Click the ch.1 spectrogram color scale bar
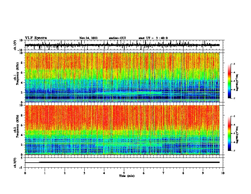The height and width of the screenshot is (194, 251). (x=229, y=81)
